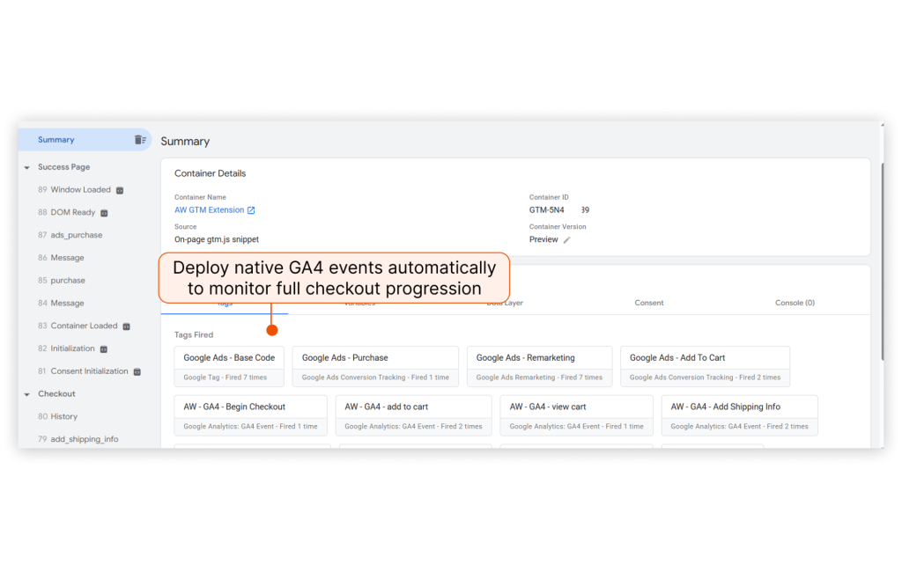The height and width of the screenshot is (572, 902).
Task: Open the AW - GA4 - view cart tag card
Action: pyautogui.click(x=576, y=415)
